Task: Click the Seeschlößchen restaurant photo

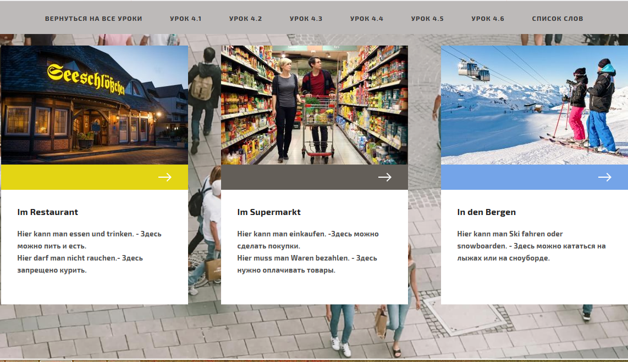Action: pyautogui.click(x=95, y=105)
